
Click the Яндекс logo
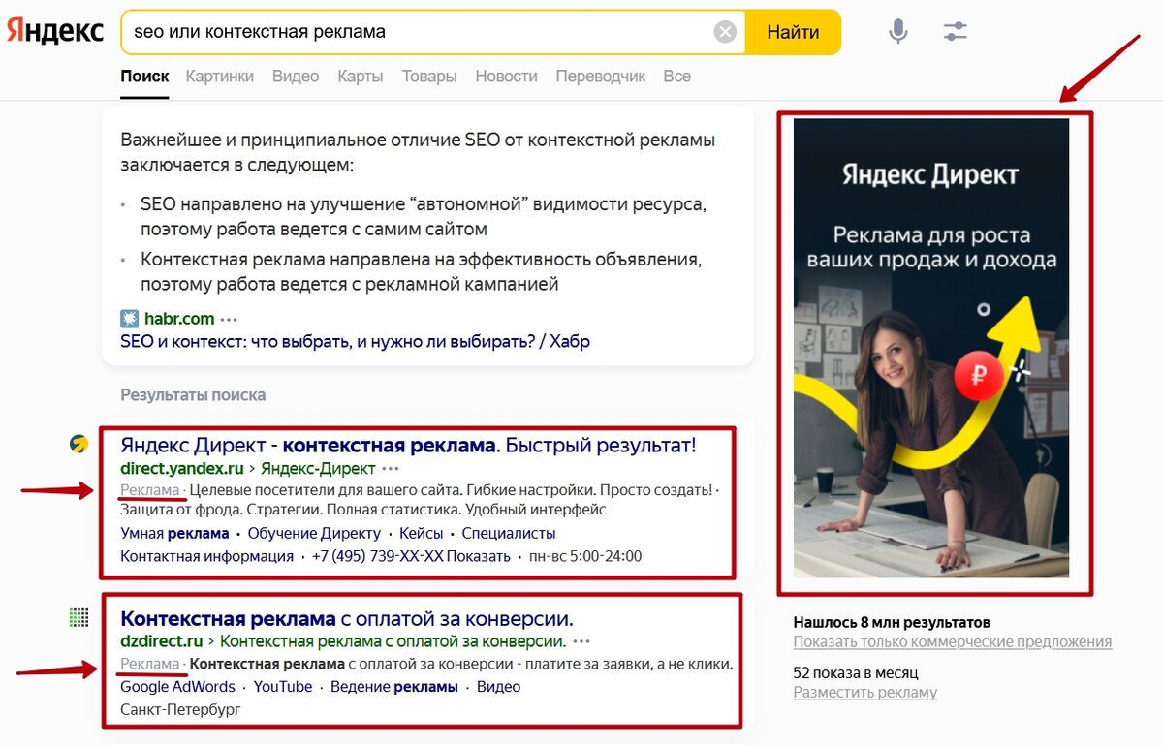[x=53, y=30]
